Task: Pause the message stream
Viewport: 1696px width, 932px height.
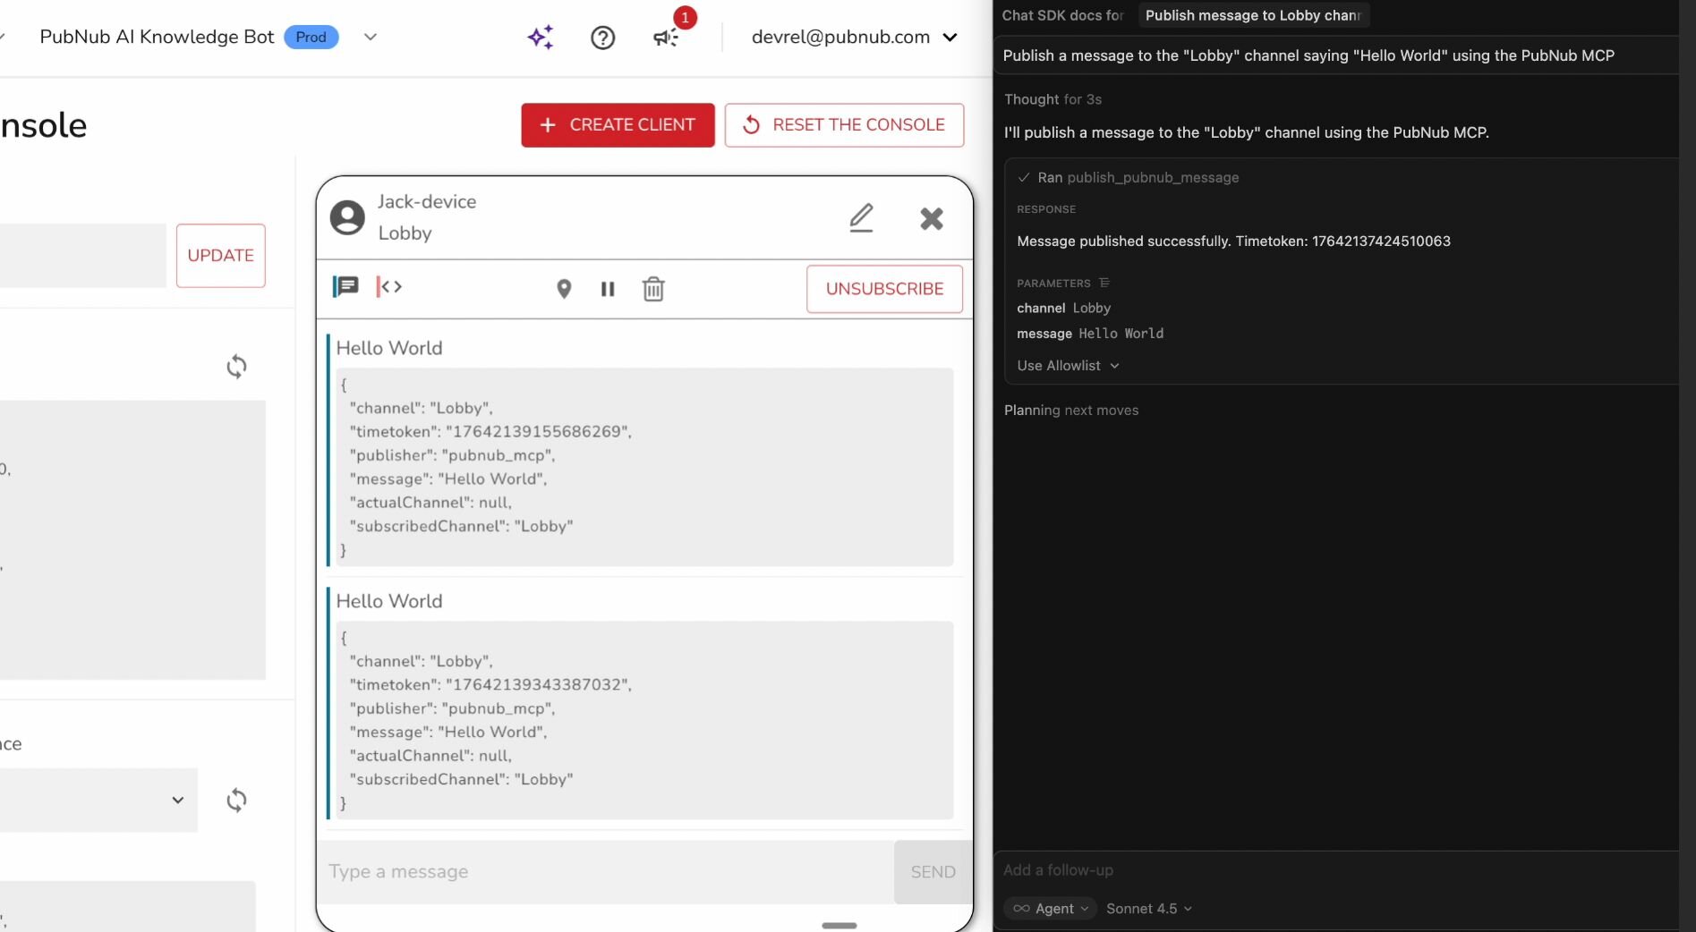Action: [608, 289]
